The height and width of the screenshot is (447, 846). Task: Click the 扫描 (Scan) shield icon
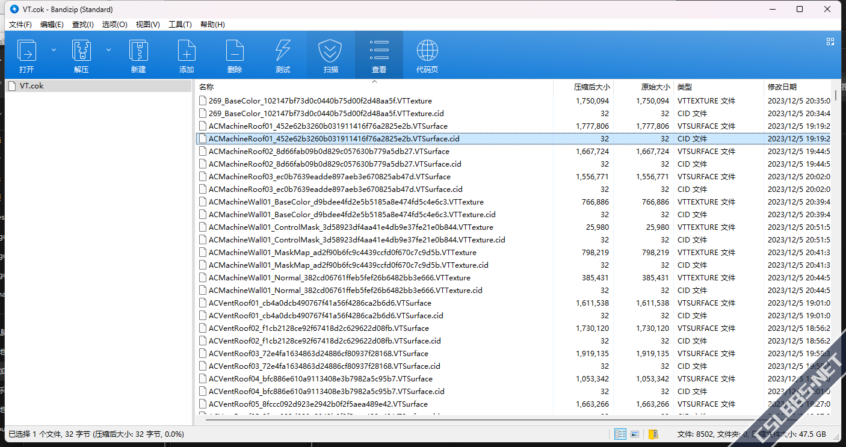(330, 55)
